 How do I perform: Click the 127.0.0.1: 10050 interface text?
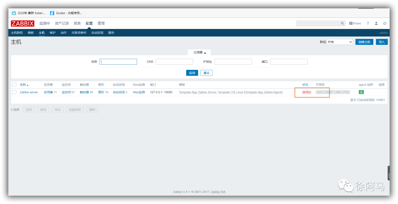pos(161,92)
